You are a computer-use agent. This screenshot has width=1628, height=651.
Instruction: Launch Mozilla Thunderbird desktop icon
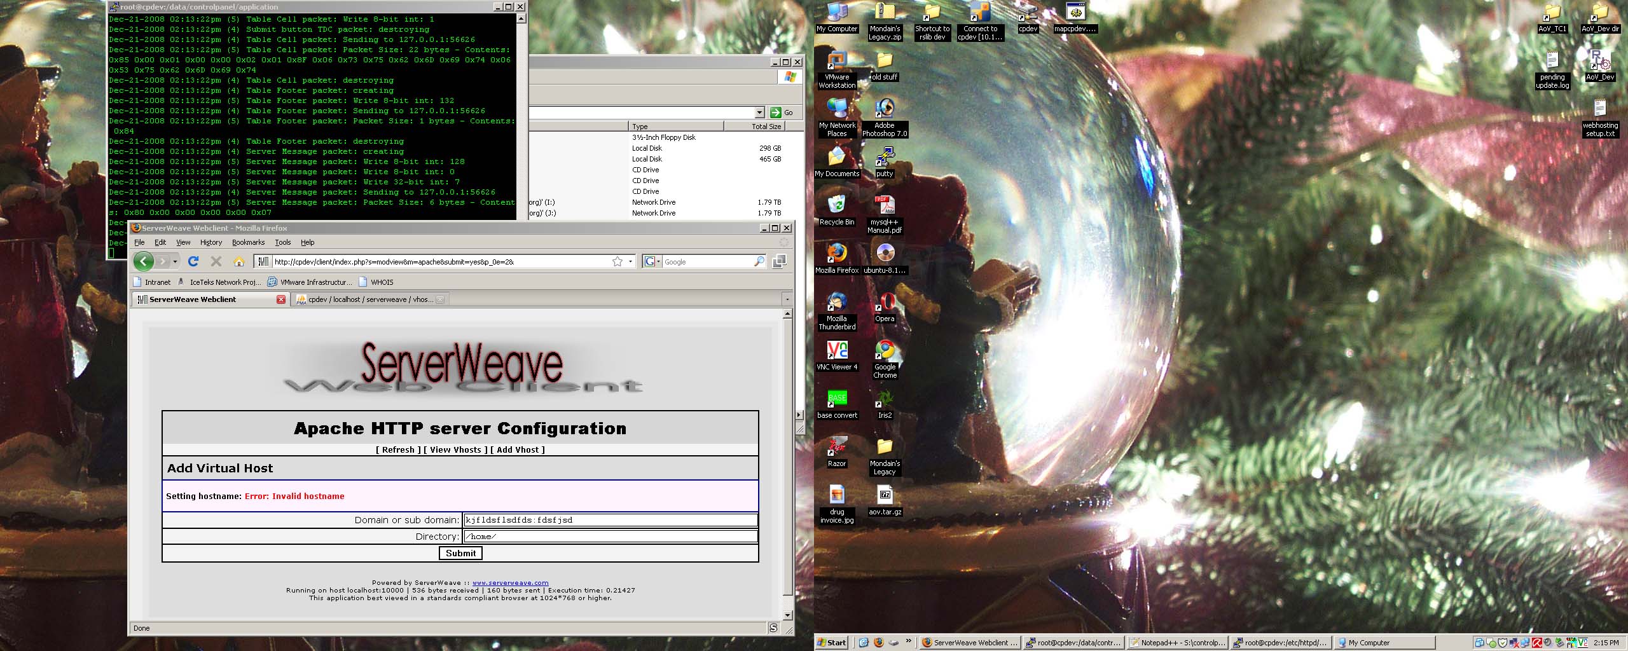[x=837, y=312]
